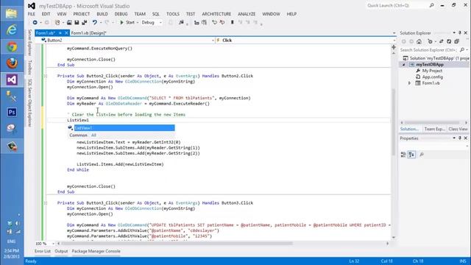Open the ANALYZE menu
Viewport: 471px width, 265px height.
tap(247, 14)
